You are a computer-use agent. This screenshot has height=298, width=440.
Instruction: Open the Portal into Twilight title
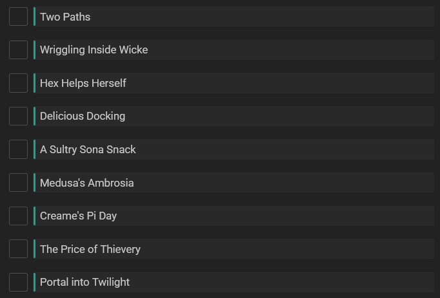[x=85, y=282]
